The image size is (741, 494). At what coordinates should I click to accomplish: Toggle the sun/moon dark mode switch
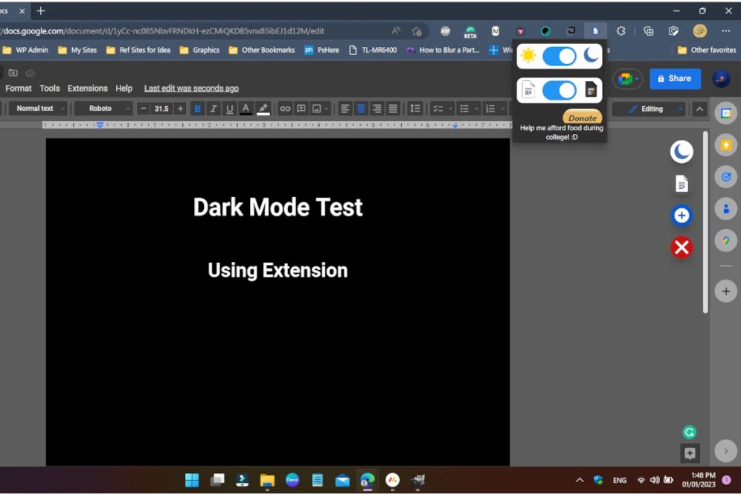559,57
